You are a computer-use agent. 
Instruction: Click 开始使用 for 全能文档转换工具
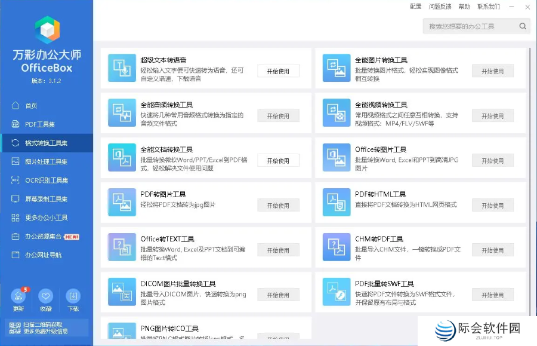pyautogui.click(x=278, y=161)
